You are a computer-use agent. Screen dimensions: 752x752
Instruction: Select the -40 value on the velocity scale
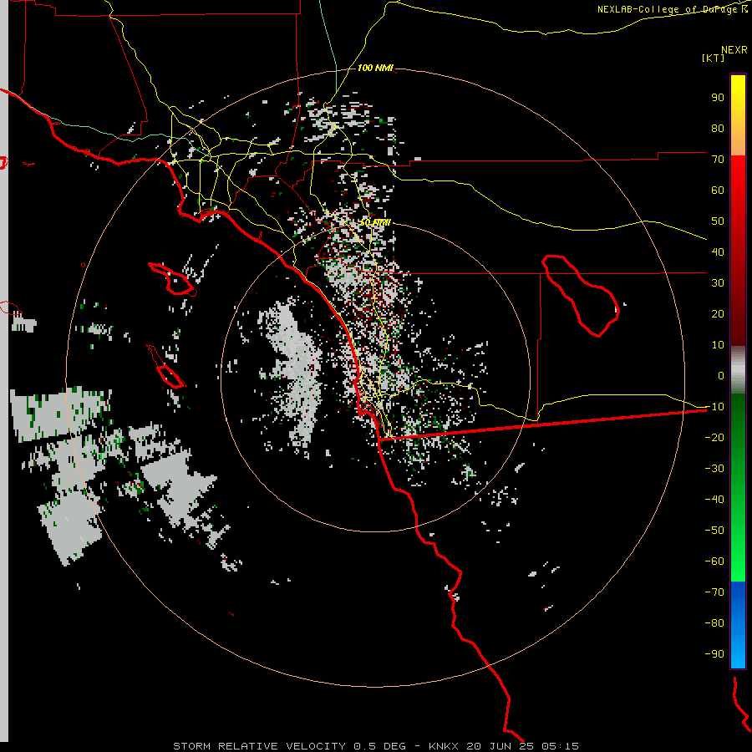click(x=714, y=500)
